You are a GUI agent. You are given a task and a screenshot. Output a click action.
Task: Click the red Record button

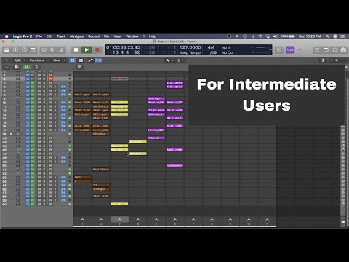[x=97, y=50]
